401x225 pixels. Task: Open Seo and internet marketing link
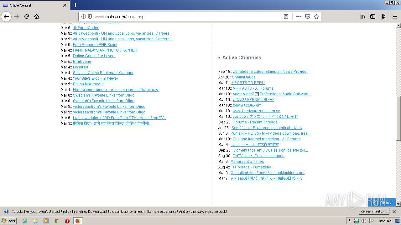267,139
